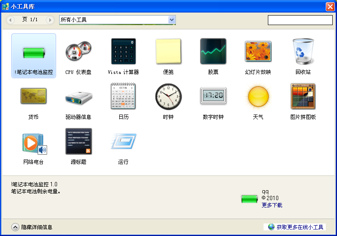Go to the next page arrow
This screenshot has width=337, height=236.
click(x=50, y=20)
